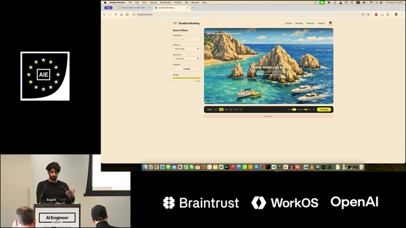Open the App Store in the Dock
Viewport: 406px width, 228px height.
coord(256,167)
